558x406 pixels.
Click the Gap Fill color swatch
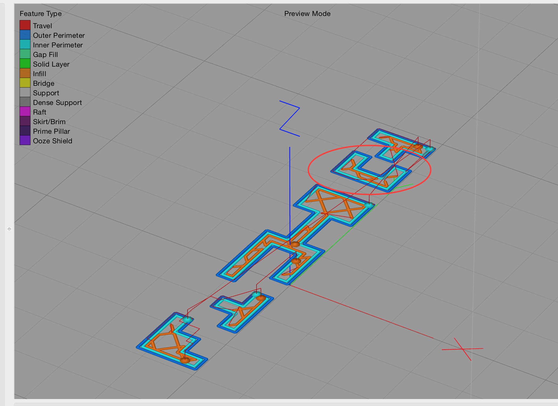[25, 54]
